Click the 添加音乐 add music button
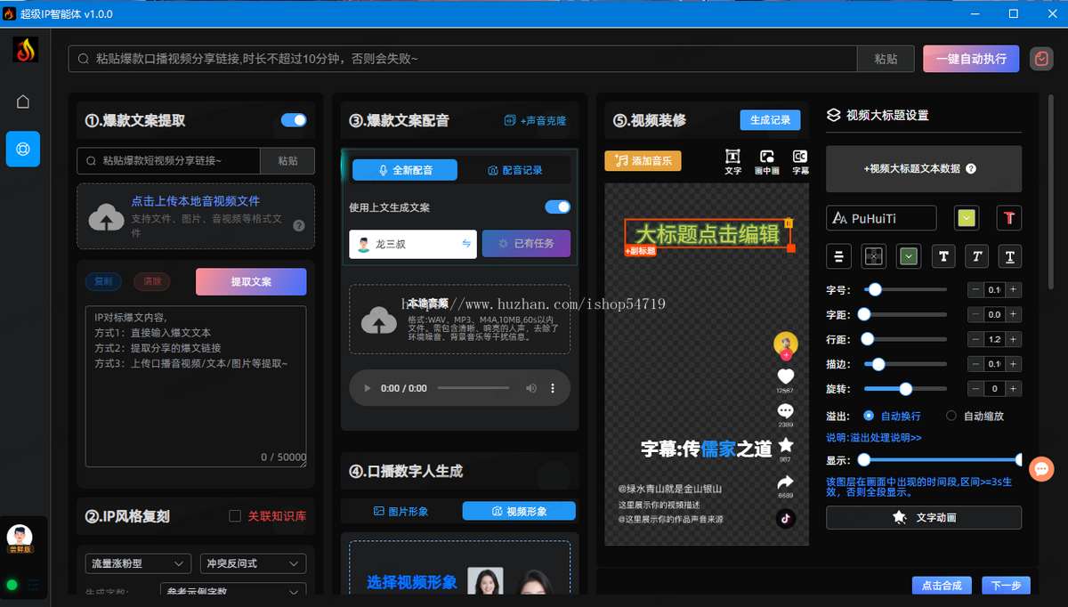The image size is (1068, 607). (x=643, y=161)
